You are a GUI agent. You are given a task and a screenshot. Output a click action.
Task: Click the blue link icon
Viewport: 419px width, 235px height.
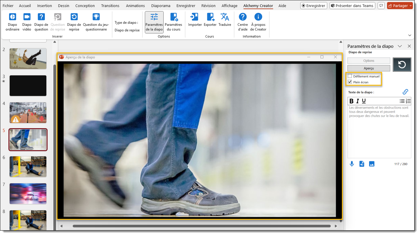(x=405, y=92)
